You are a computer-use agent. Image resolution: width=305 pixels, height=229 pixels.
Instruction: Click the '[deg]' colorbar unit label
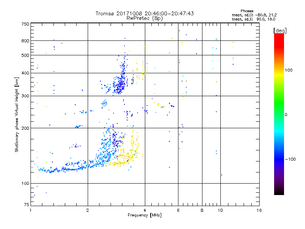click(x=280, y=31)
